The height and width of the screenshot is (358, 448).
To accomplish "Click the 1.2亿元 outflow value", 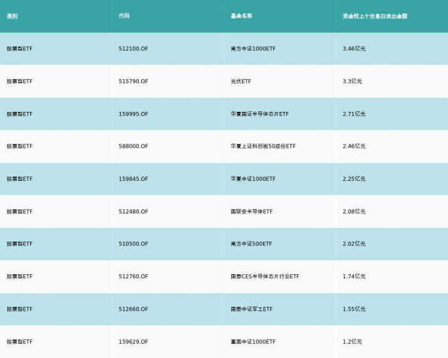I will point(352,342).
